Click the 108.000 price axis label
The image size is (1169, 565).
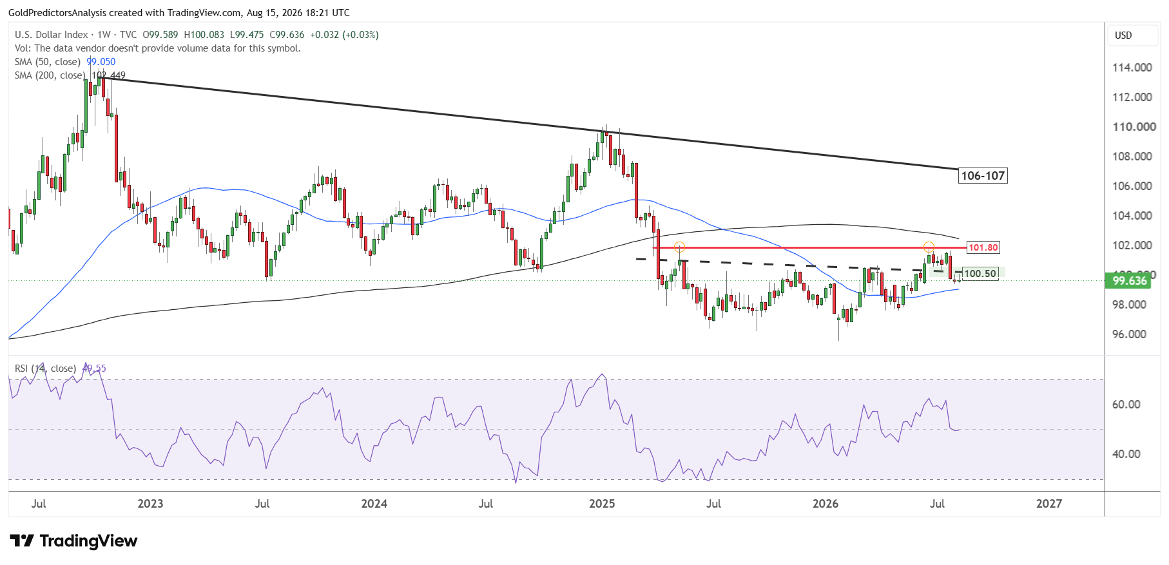pyautogui.click(x=1132, y=157)
